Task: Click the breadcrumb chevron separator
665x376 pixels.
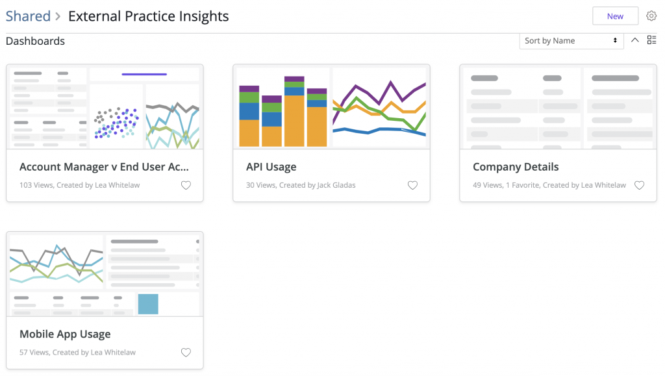Action: (58, 16)
